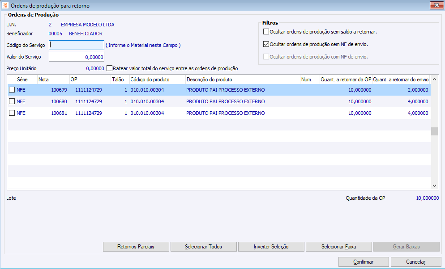445x269 pixels.
Task: Sort by the OP column header
Action: 90,80
